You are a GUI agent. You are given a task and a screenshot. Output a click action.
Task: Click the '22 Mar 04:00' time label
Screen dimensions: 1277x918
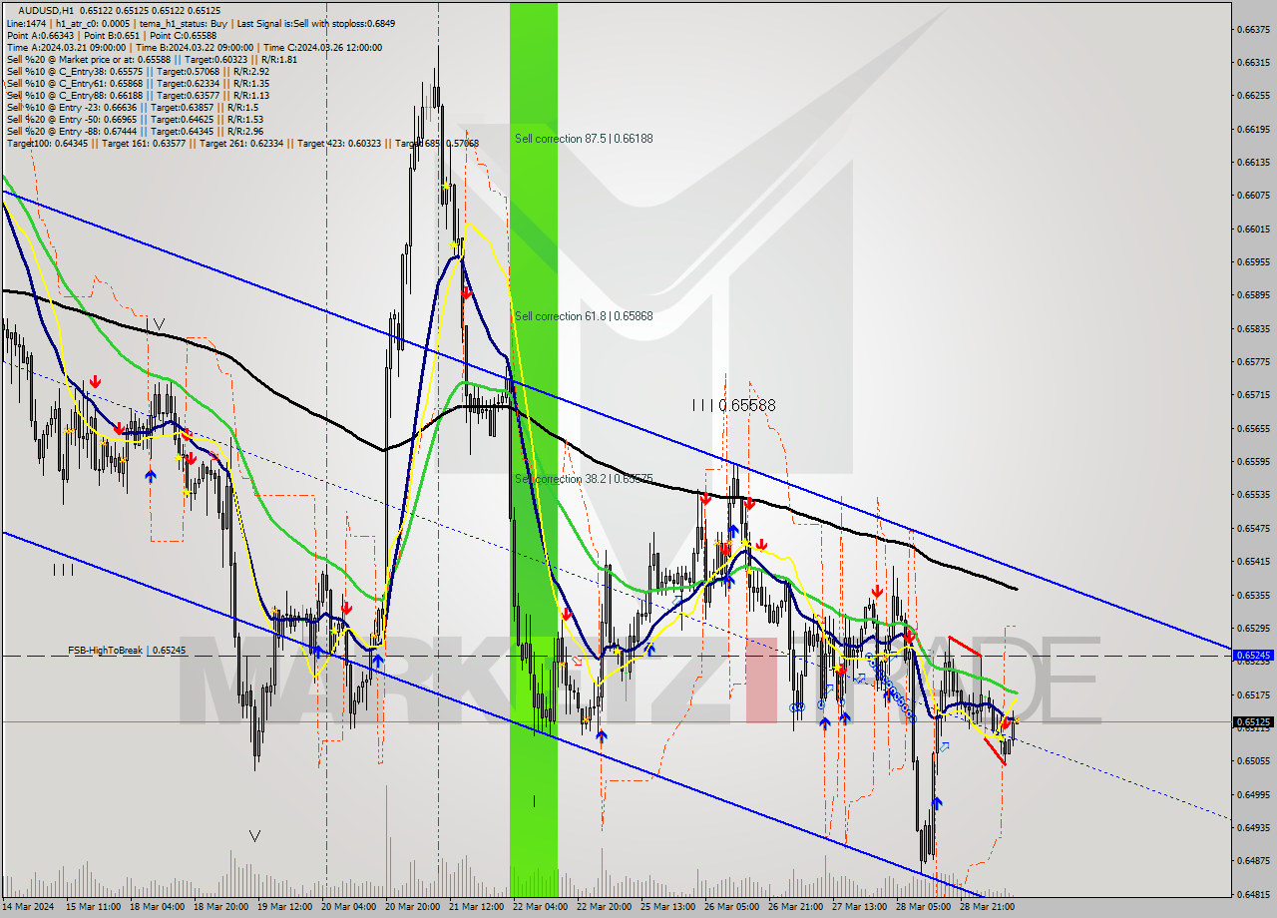(540, 906)
